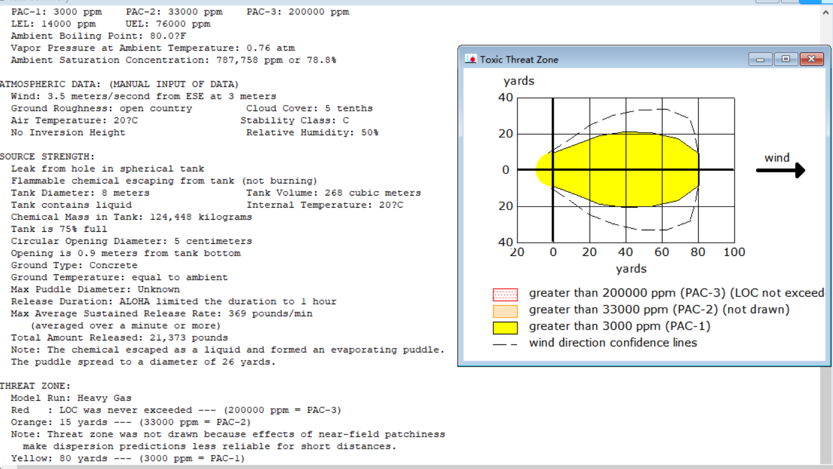Select the 'Toxic Threat Zone' title text
833x469 pixels.
tap(519, 59)
